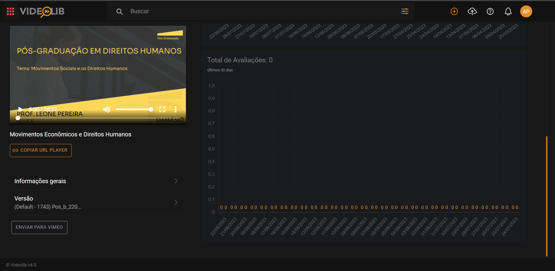The height and width of the screenshot is (271, 555).
Task: Open the notifications bell
Action: [x=508, y=11]
